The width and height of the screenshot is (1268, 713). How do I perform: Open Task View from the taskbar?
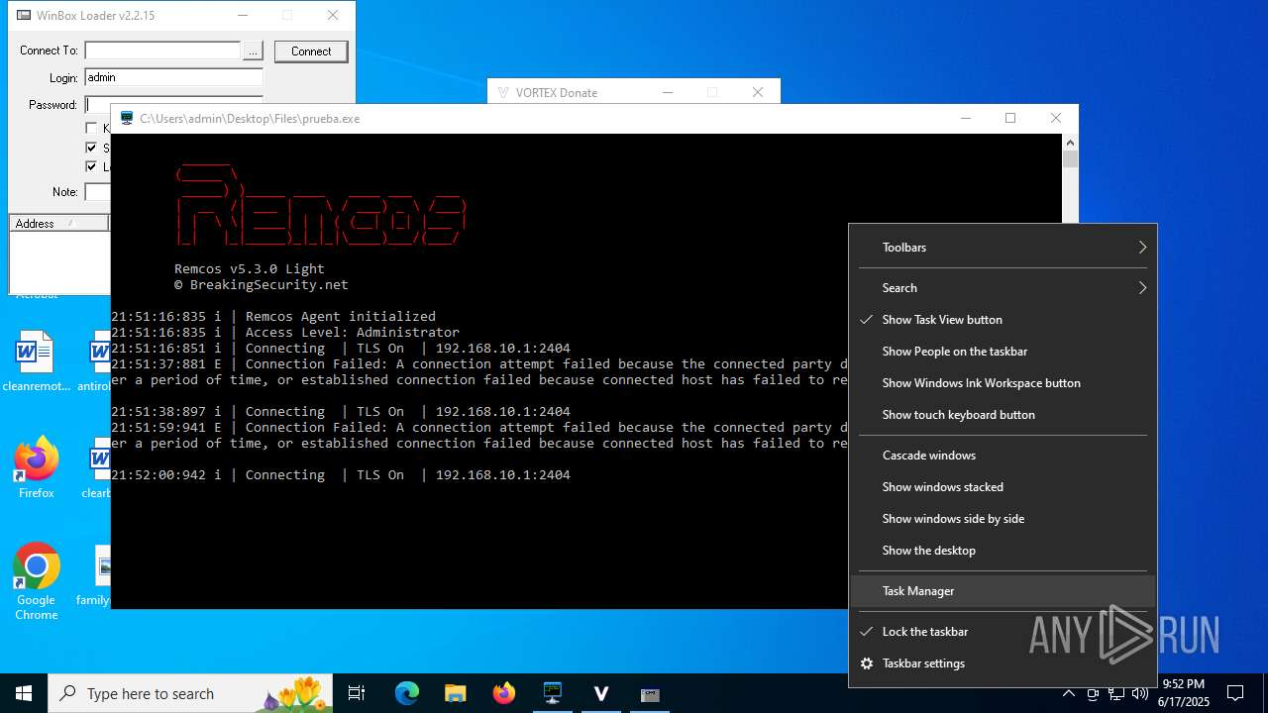[x=357, y=693]
